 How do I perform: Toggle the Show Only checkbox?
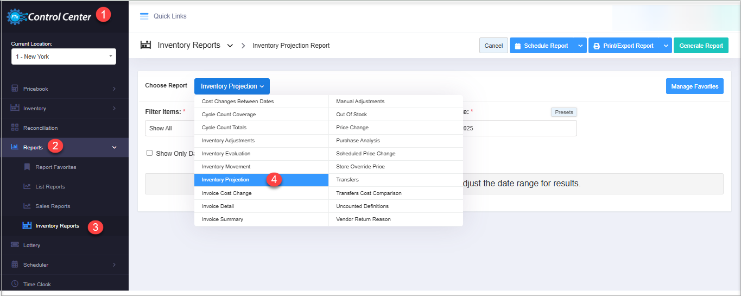click(x=150, y=153)
